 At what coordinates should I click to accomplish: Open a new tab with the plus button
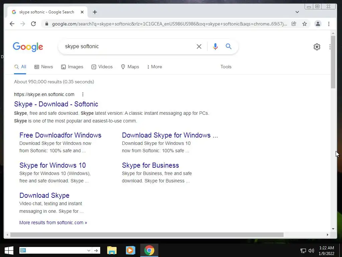point(95,12)
